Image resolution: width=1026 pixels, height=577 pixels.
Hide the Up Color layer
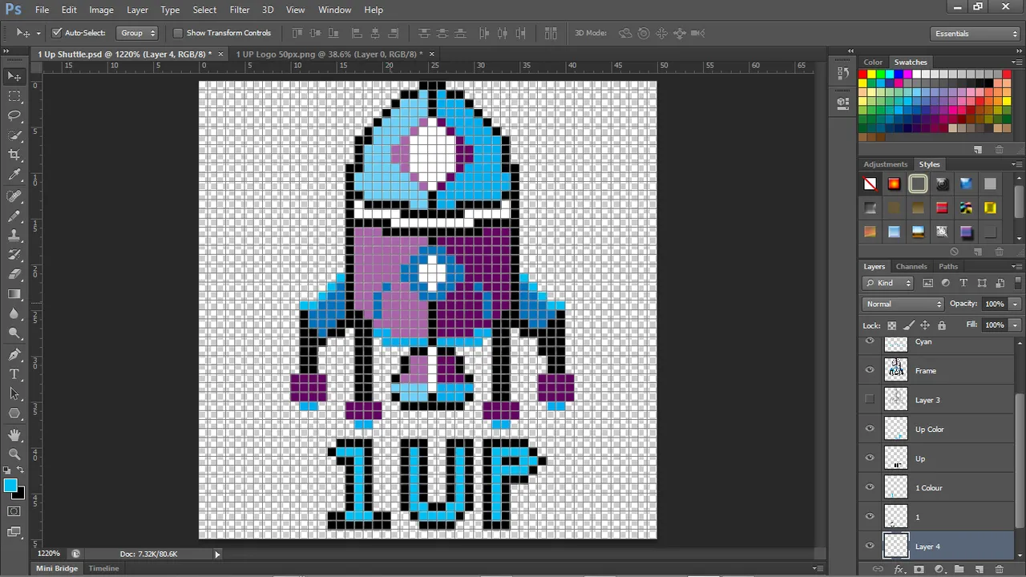[x=870, y=429]
